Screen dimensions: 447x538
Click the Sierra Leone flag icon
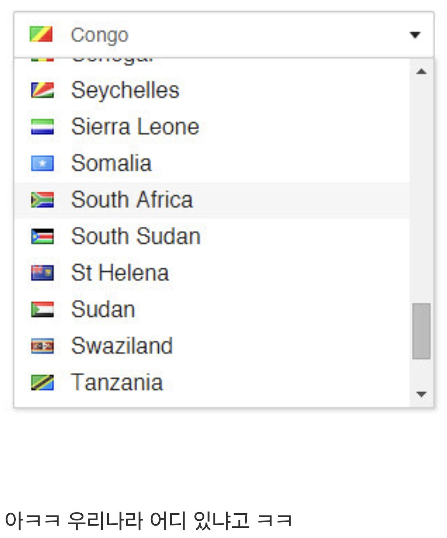click(x=42, y=127)
